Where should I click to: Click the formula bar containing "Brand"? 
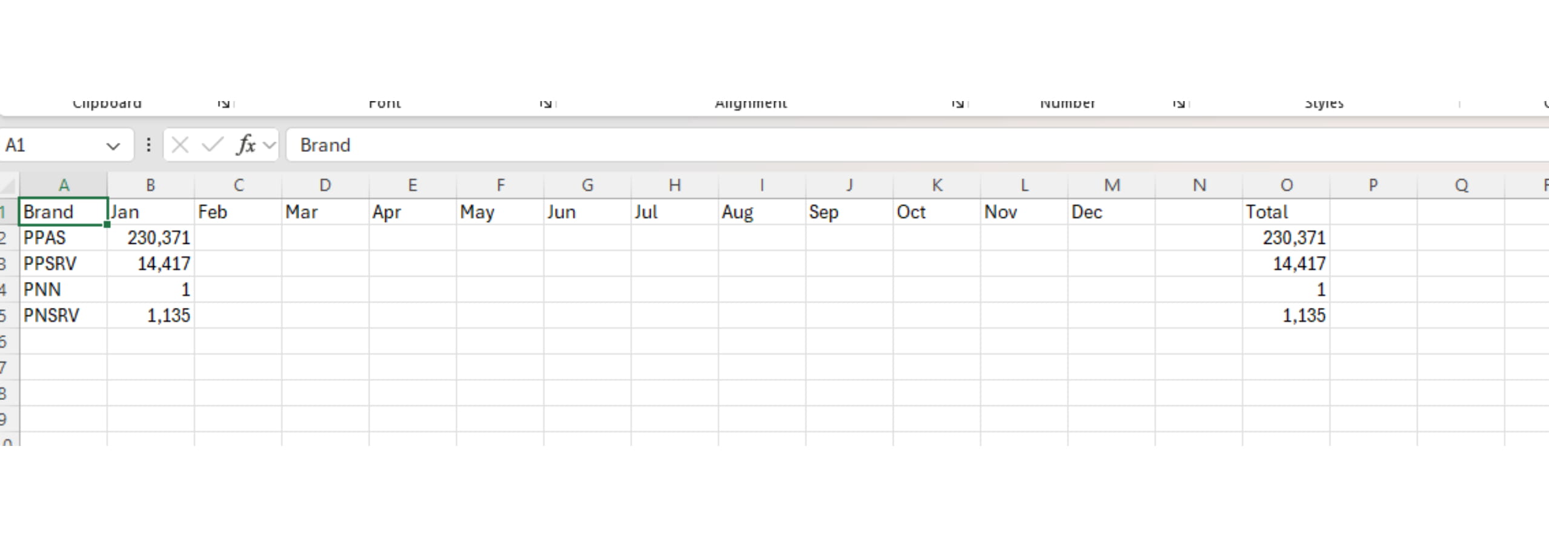click(x=848, y=145)
